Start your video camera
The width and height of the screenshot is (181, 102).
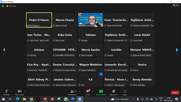click(20, 92)
